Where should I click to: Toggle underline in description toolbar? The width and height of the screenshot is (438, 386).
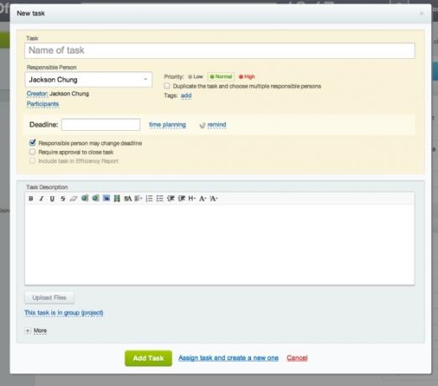52,199
